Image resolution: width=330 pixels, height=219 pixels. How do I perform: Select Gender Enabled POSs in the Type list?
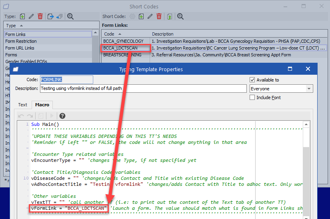[48, 61]
